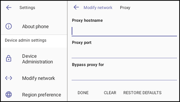Viewport: 180px width, 102px height.
Task: Click the Settings title text
Action: coord(27,8)
